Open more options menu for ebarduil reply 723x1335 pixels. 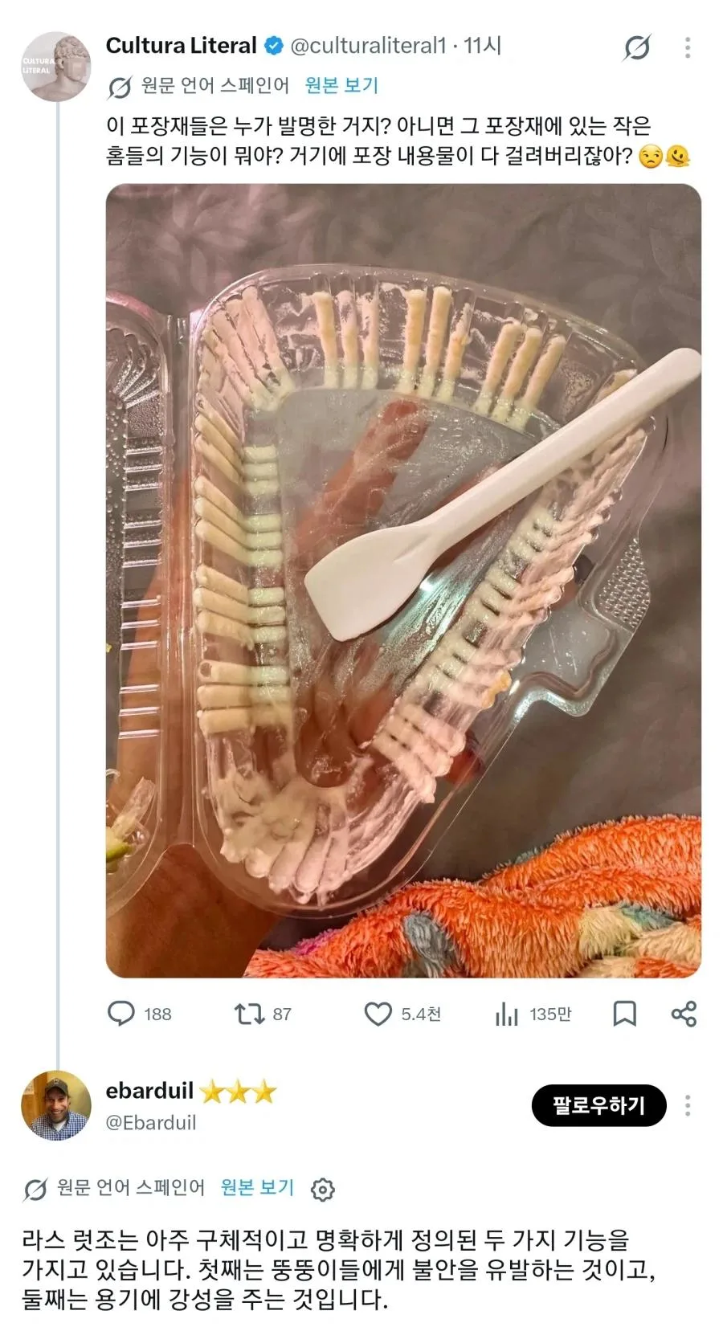[x=688, y=1105]
